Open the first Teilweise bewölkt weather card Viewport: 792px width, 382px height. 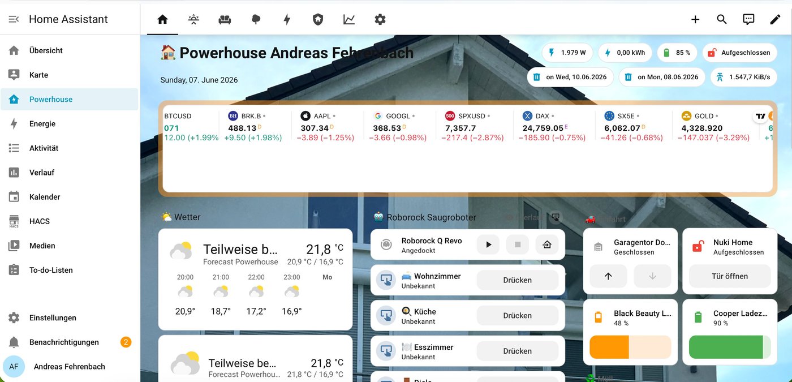255,280
